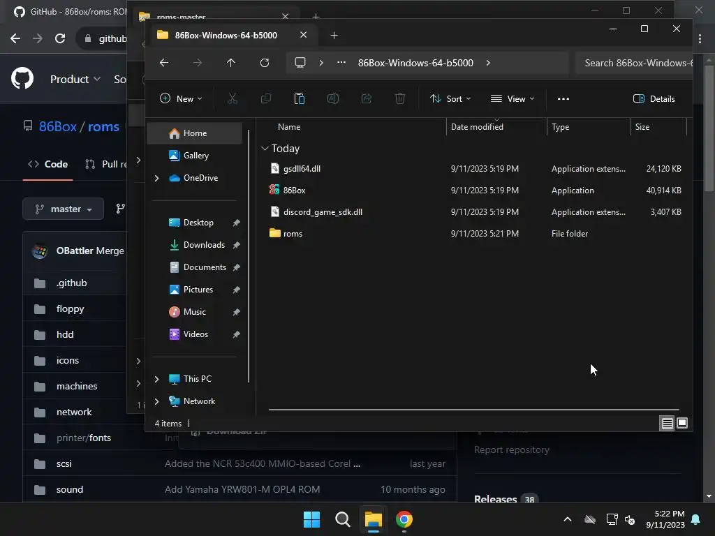The image size is (715, 536).
Task: Expand This PC in navigation pane
Action: 157,379
